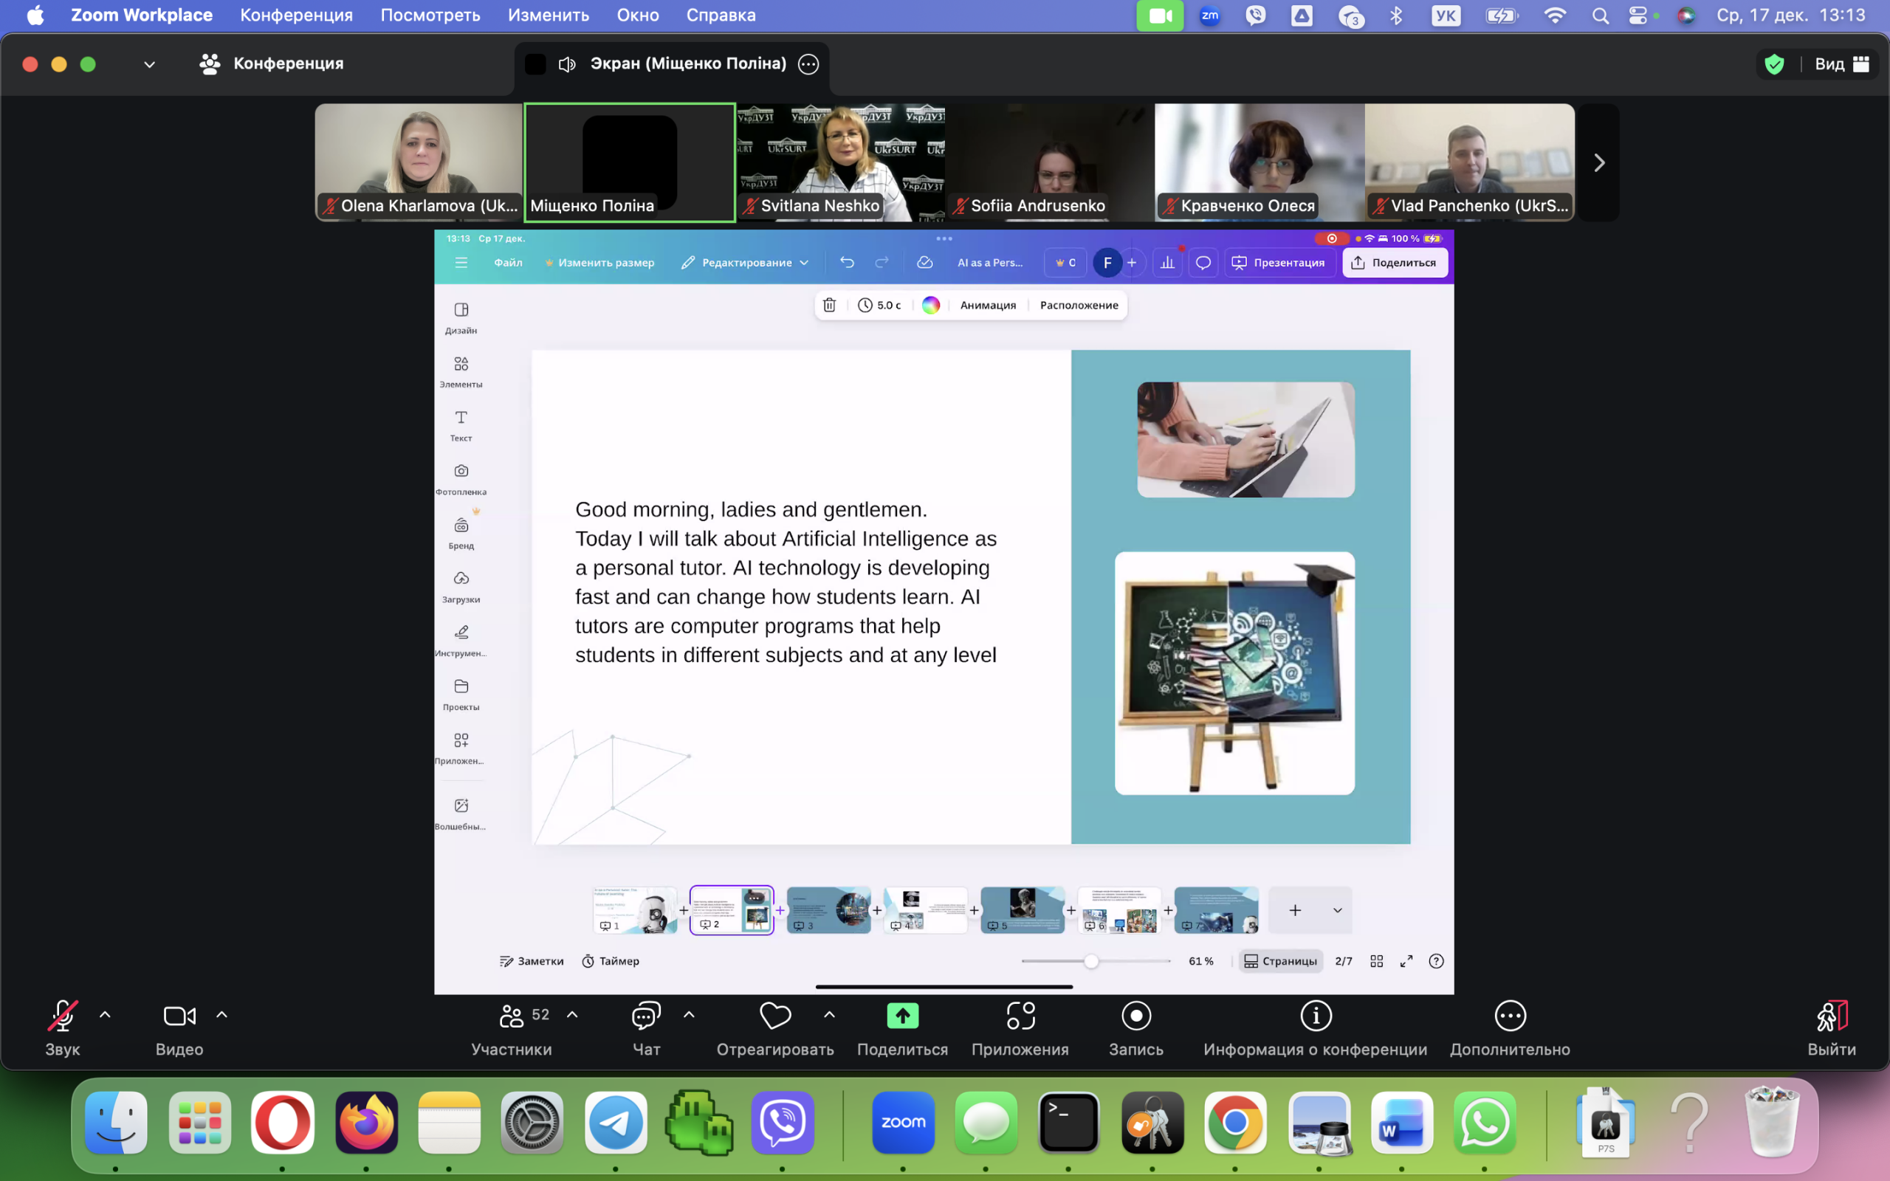The image size is (1890, 1181).
Task: Open Telegram from the Dock
Action: pos(616,1123)
